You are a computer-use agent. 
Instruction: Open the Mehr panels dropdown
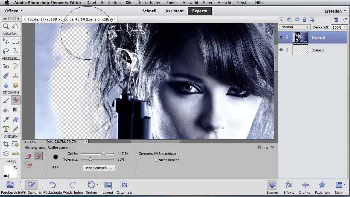click(340, 187)
